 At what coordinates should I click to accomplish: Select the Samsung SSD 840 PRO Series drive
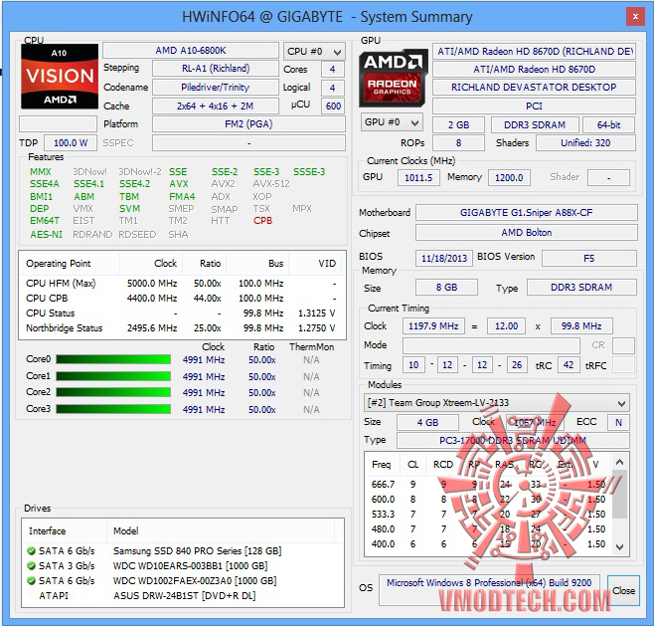click(183, 550)
